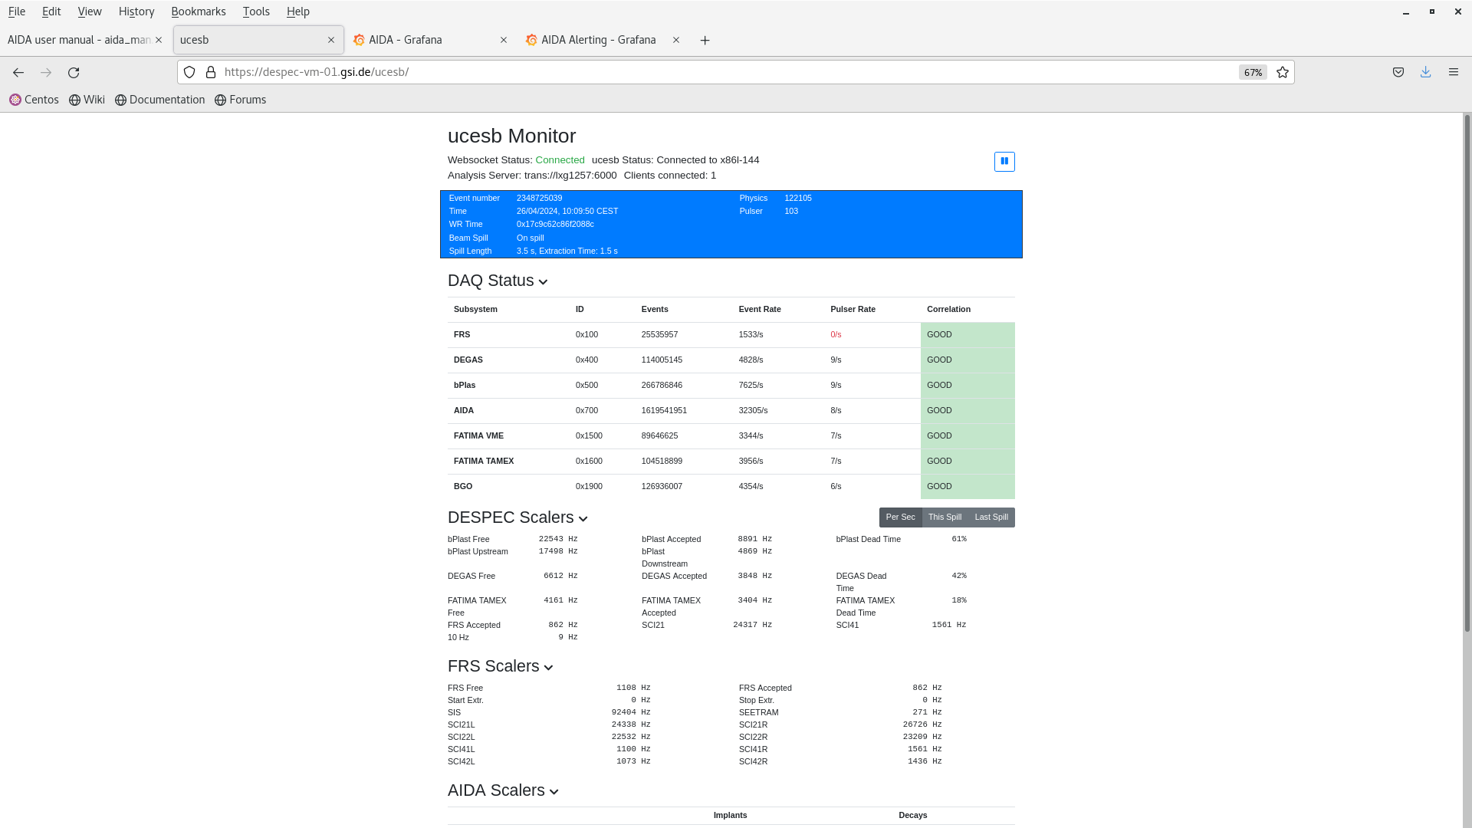Image resolution: width=1472 pixels, height=828 pixels.
Task: Open the Centos bookmark
Action: 34,100
